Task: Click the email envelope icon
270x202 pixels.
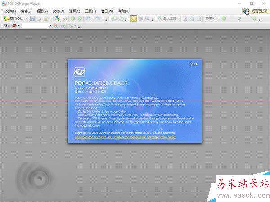Action: click(46, 18)
